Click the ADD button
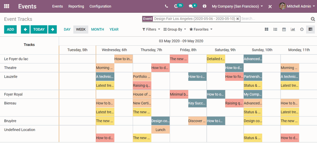317x143 pixels. pyautogui.click(x=10, y=30)
